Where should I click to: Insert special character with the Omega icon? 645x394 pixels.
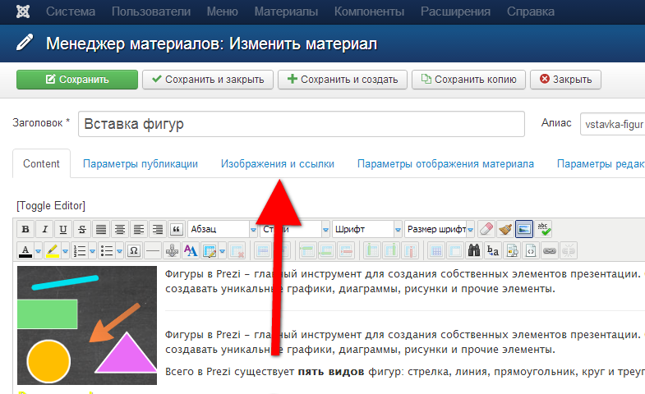[133, 250]
